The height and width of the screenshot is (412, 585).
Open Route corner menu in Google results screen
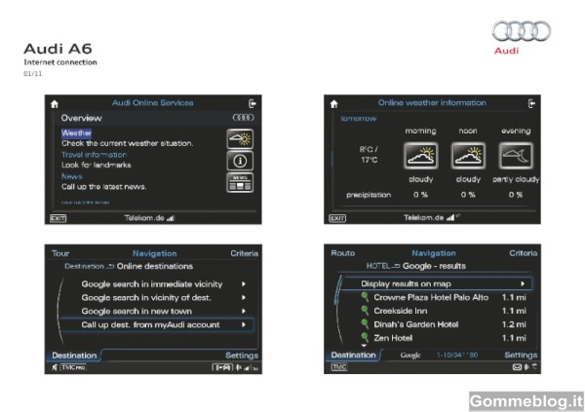click(343, 253)
